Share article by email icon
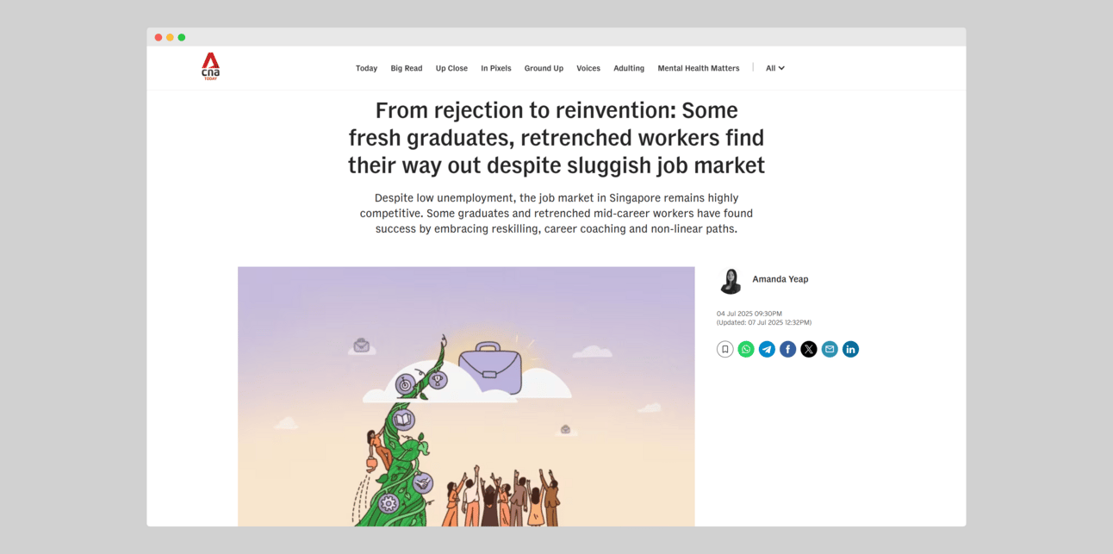 (x=830, y=349)
